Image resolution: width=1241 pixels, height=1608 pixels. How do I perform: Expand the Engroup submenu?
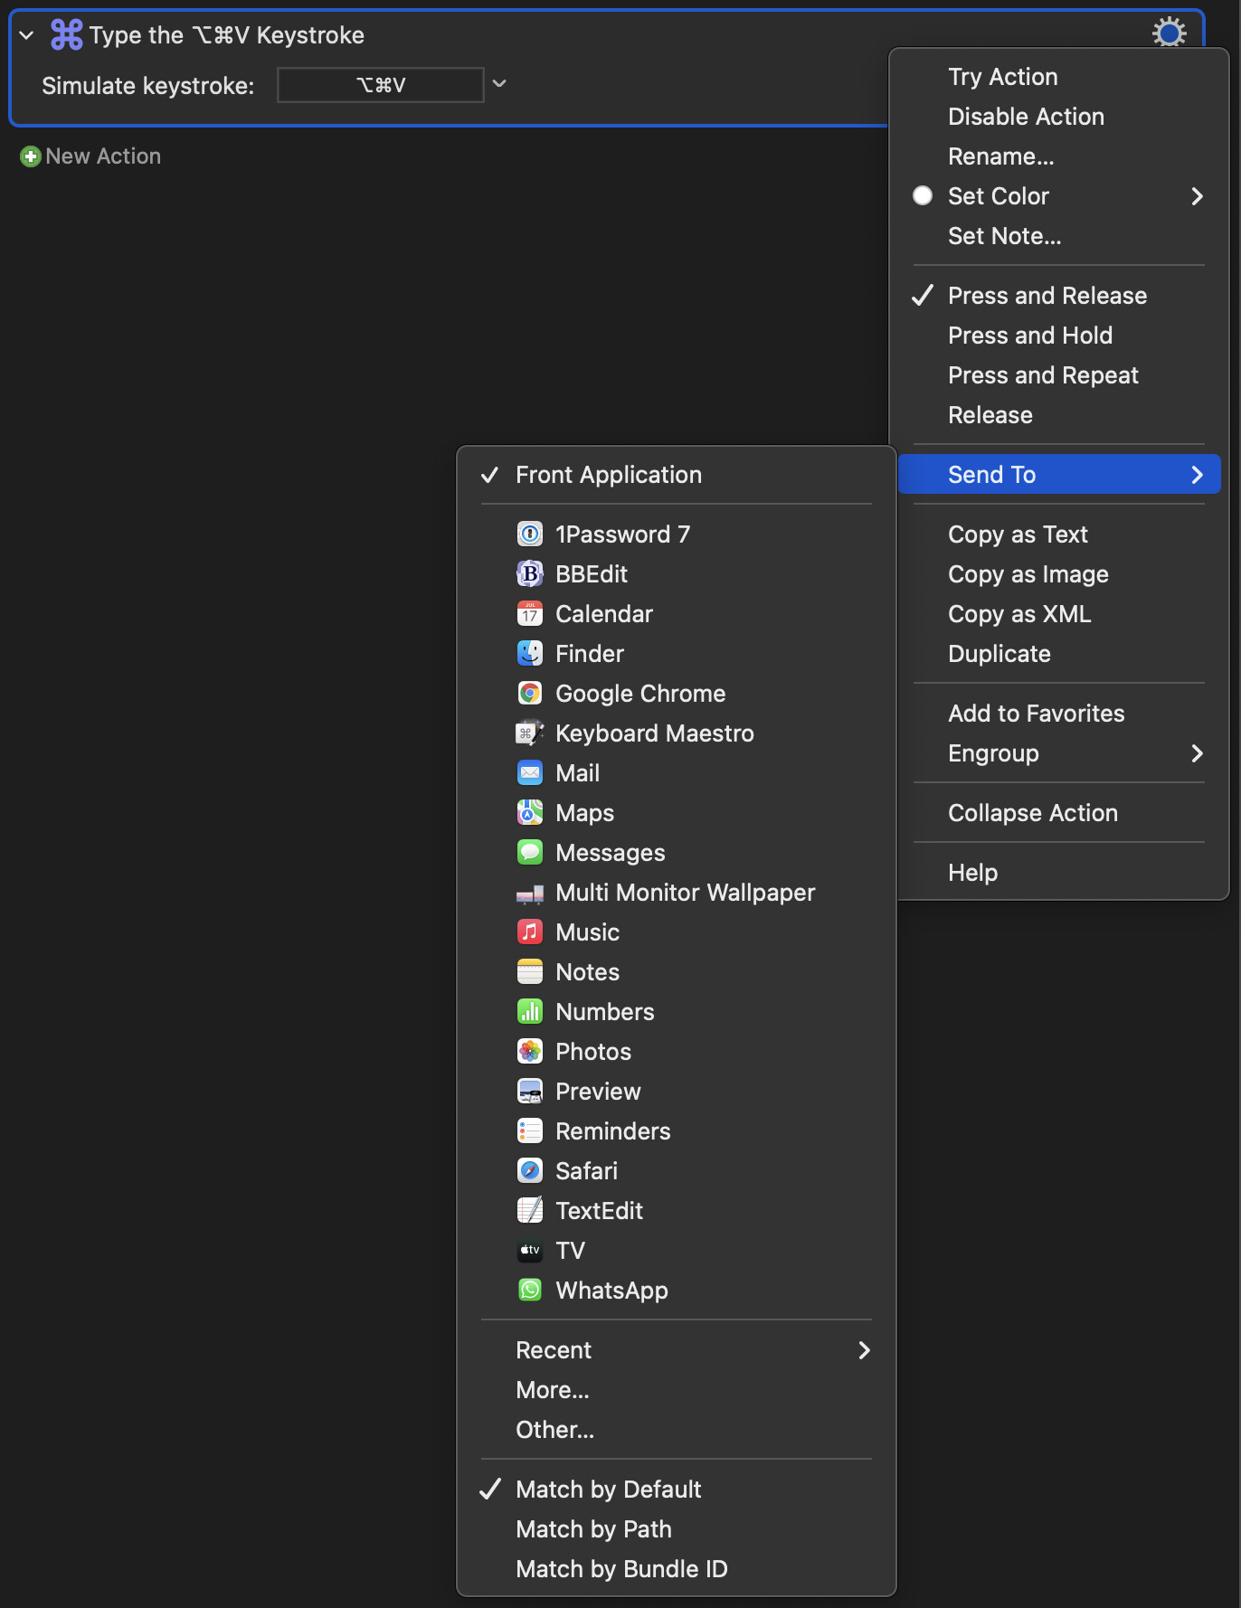(1059, 753)
